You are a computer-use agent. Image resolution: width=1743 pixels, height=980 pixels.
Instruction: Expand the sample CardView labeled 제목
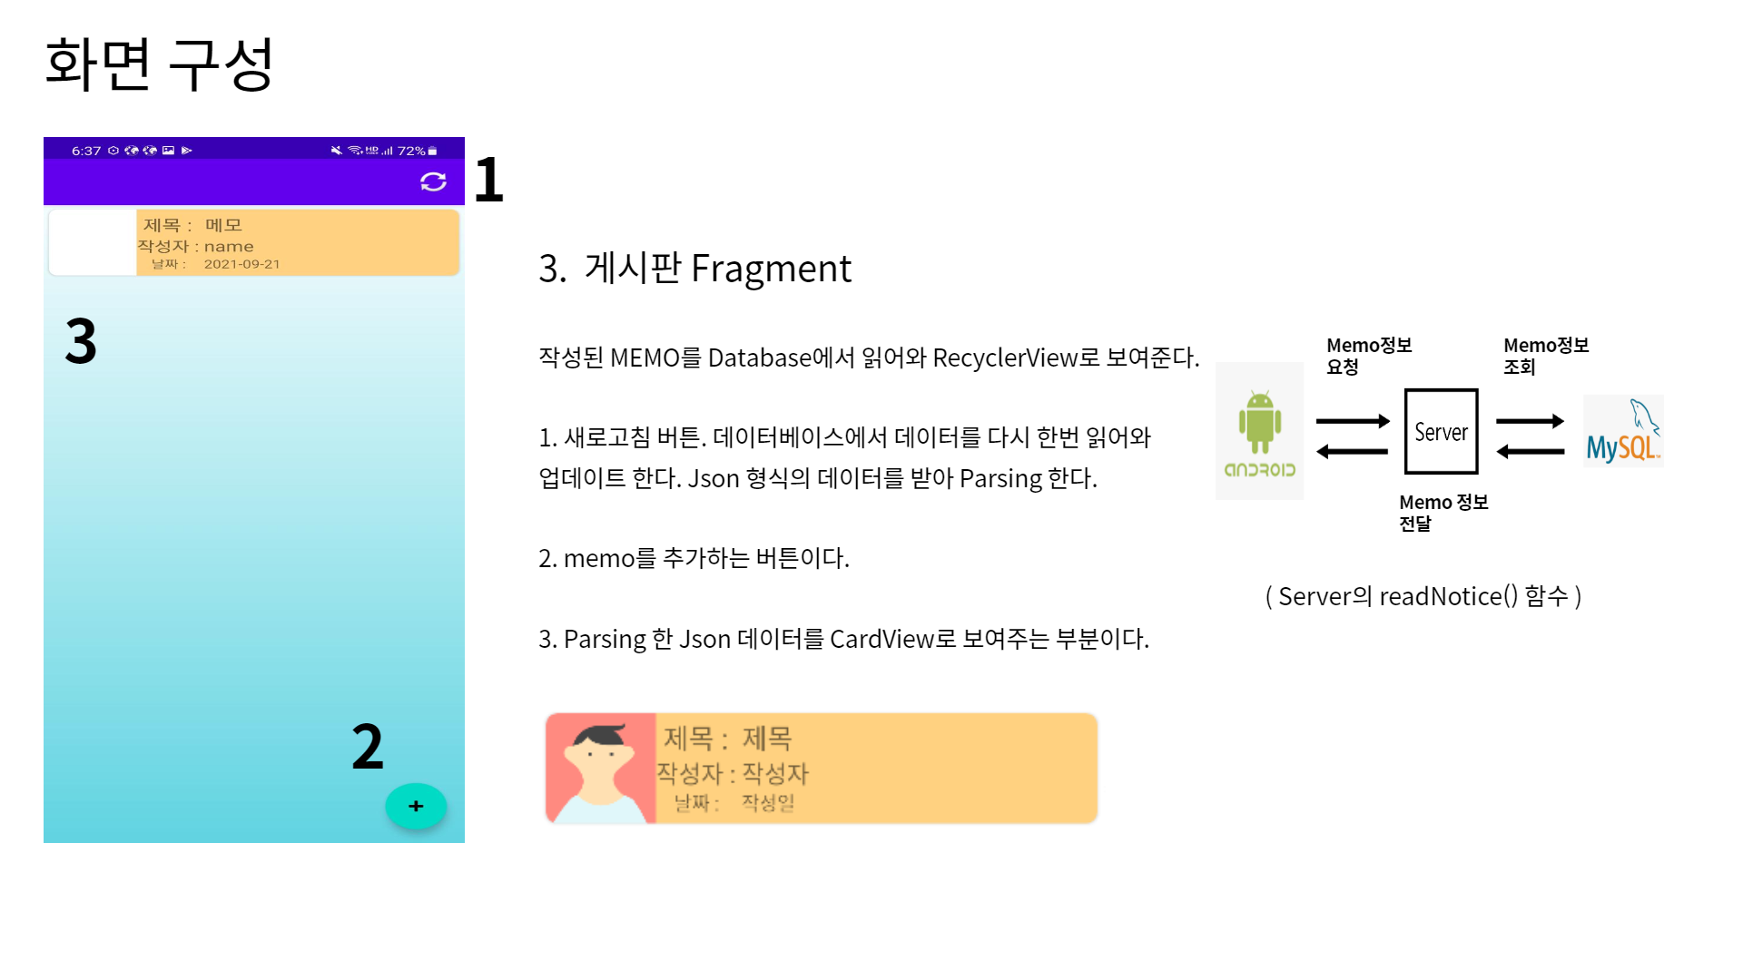pyautogui.click(x=817, y=768)
